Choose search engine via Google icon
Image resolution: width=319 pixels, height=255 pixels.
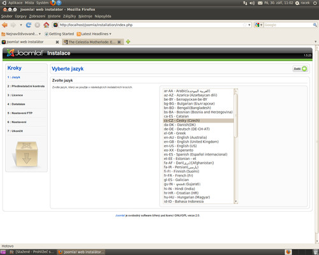point(258,25)
